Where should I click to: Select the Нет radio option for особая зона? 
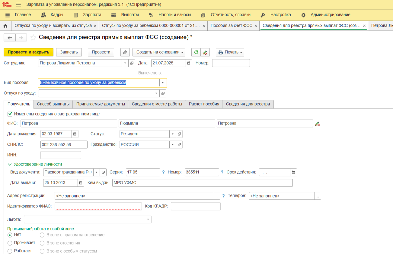coord(10,235)
